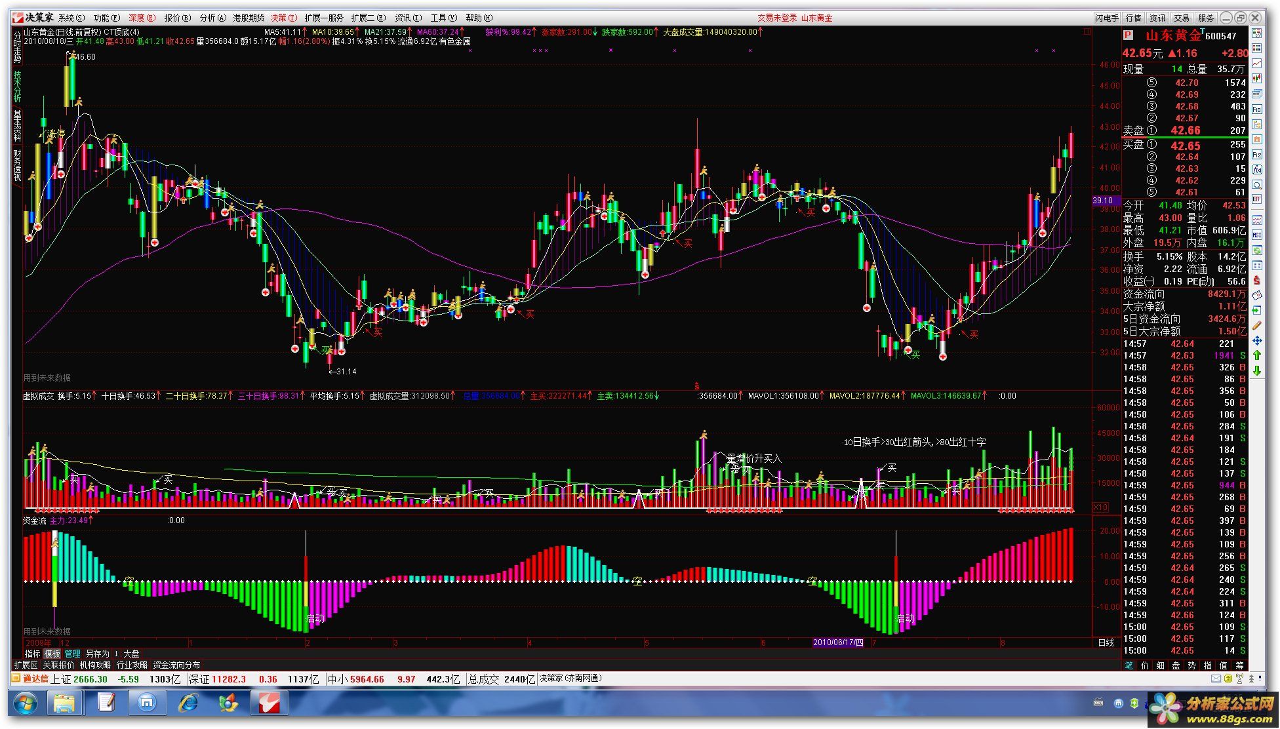Open 帮助(H) menu
Screen dimensions: 1280x729
[x=479, y=18]
